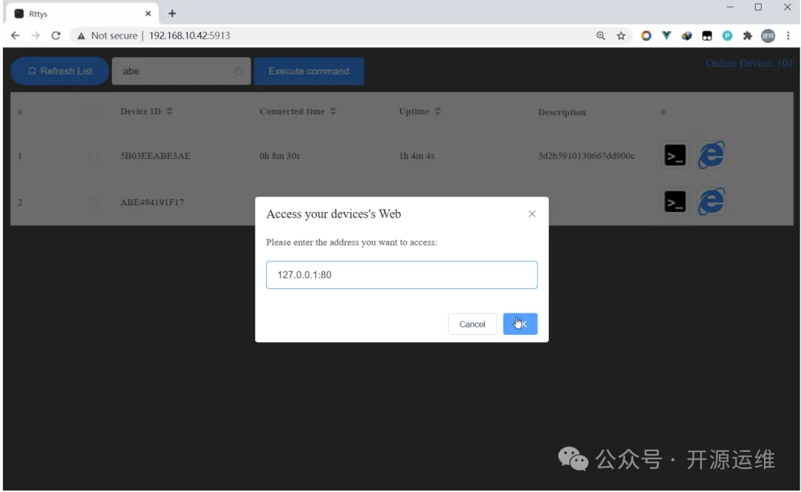Open web access for device 5B03EEABE3AE
801x492 pixels.
pos(711,156)
